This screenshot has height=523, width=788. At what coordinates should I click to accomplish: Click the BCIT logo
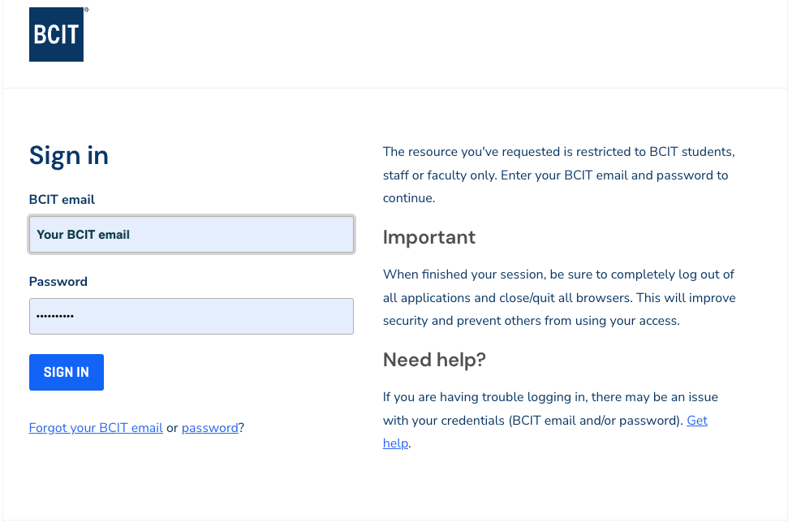click(56, 35)
